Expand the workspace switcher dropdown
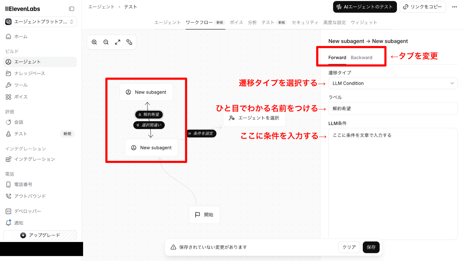 point(40,22)
